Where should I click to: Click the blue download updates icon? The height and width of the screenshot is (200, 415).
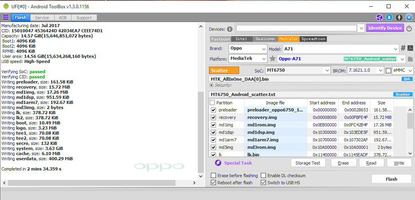pyautogui.click(x=389, y=17)
